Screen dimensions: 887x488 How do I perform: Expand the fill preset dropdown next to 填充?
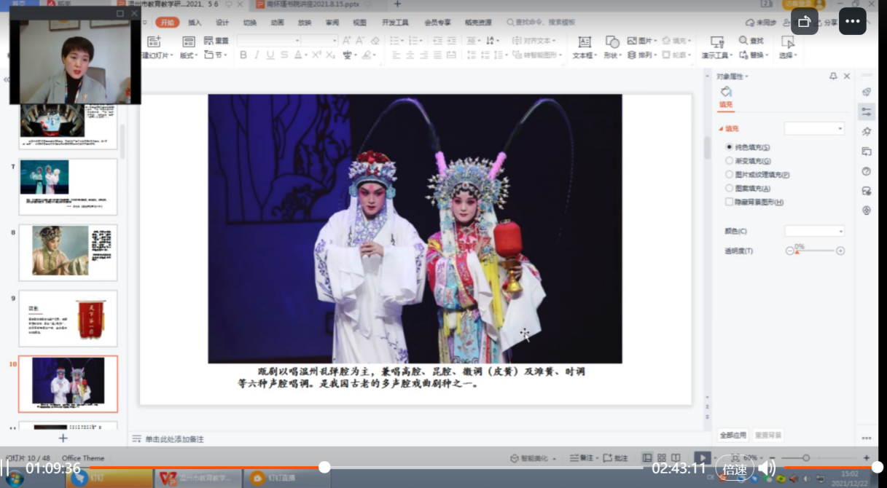tap(814, 128)
